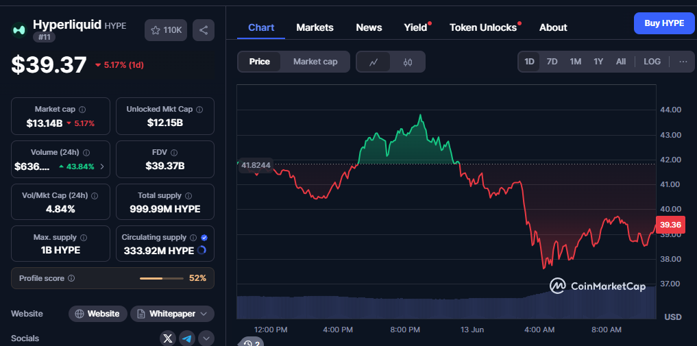
Task: Toggle LOG scale on chart
Action: coord(652,62)
